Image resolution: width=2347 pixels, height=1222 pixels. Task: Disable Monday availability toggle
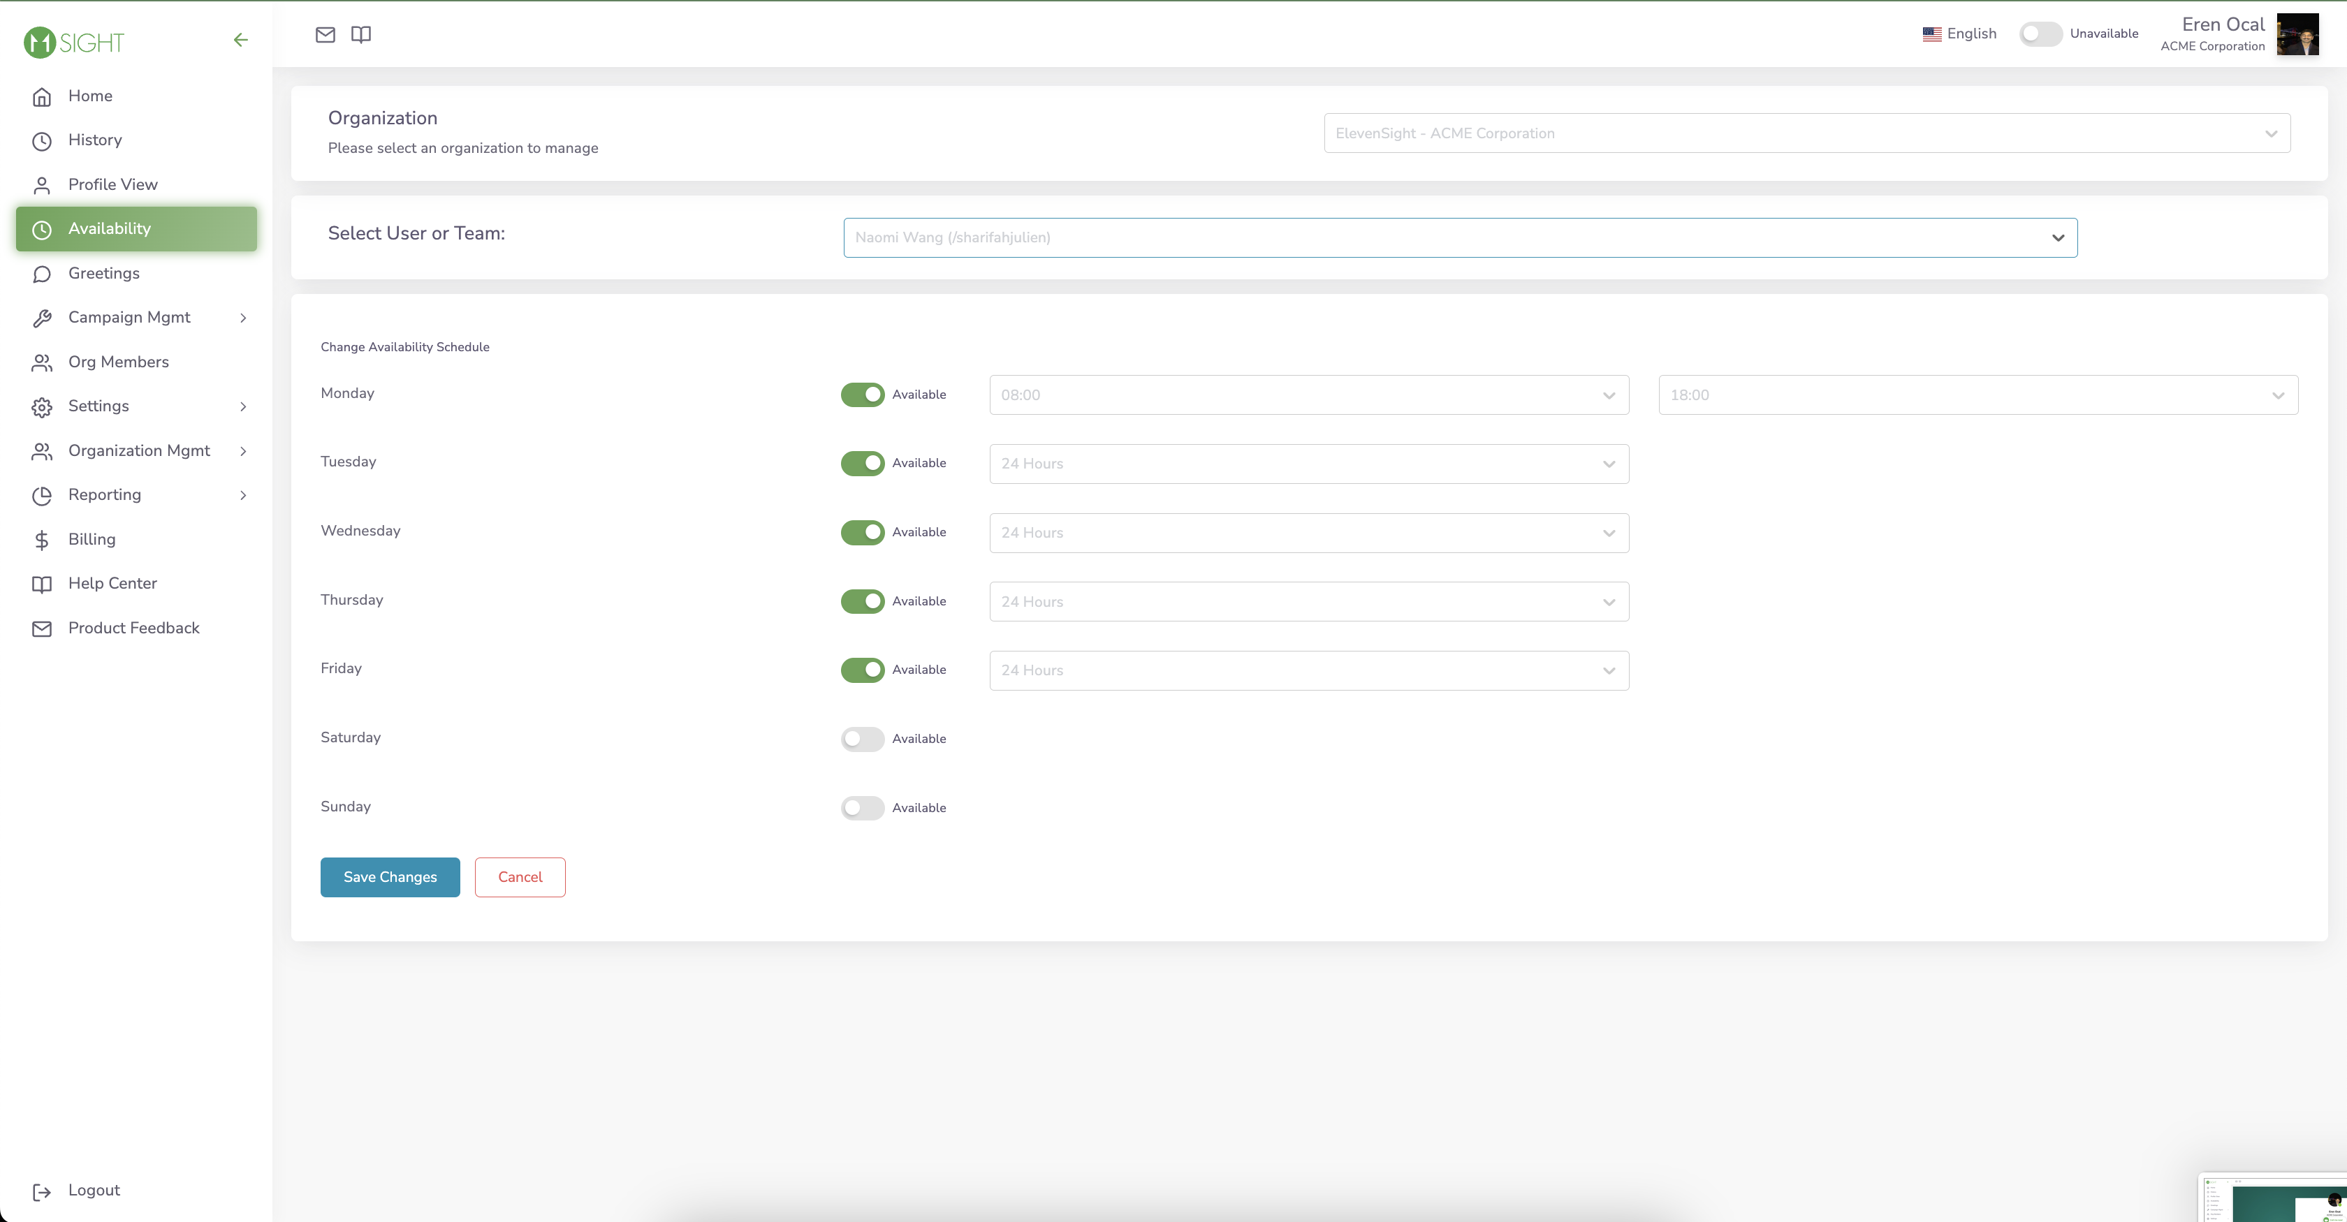(861, 395)
